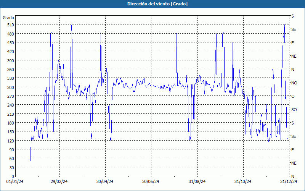Click the 'NE' compass label beside 405
305x191 pixels.
click(x=294, y=56)
